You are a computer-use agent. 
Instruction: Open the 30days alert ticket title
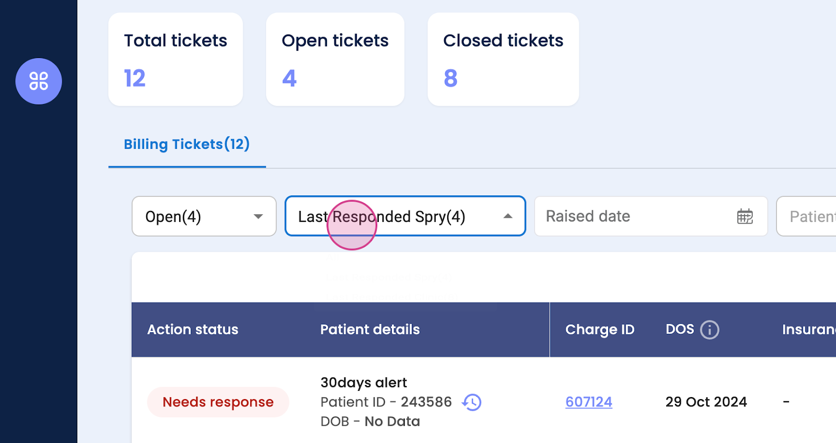tap(364, 382)
